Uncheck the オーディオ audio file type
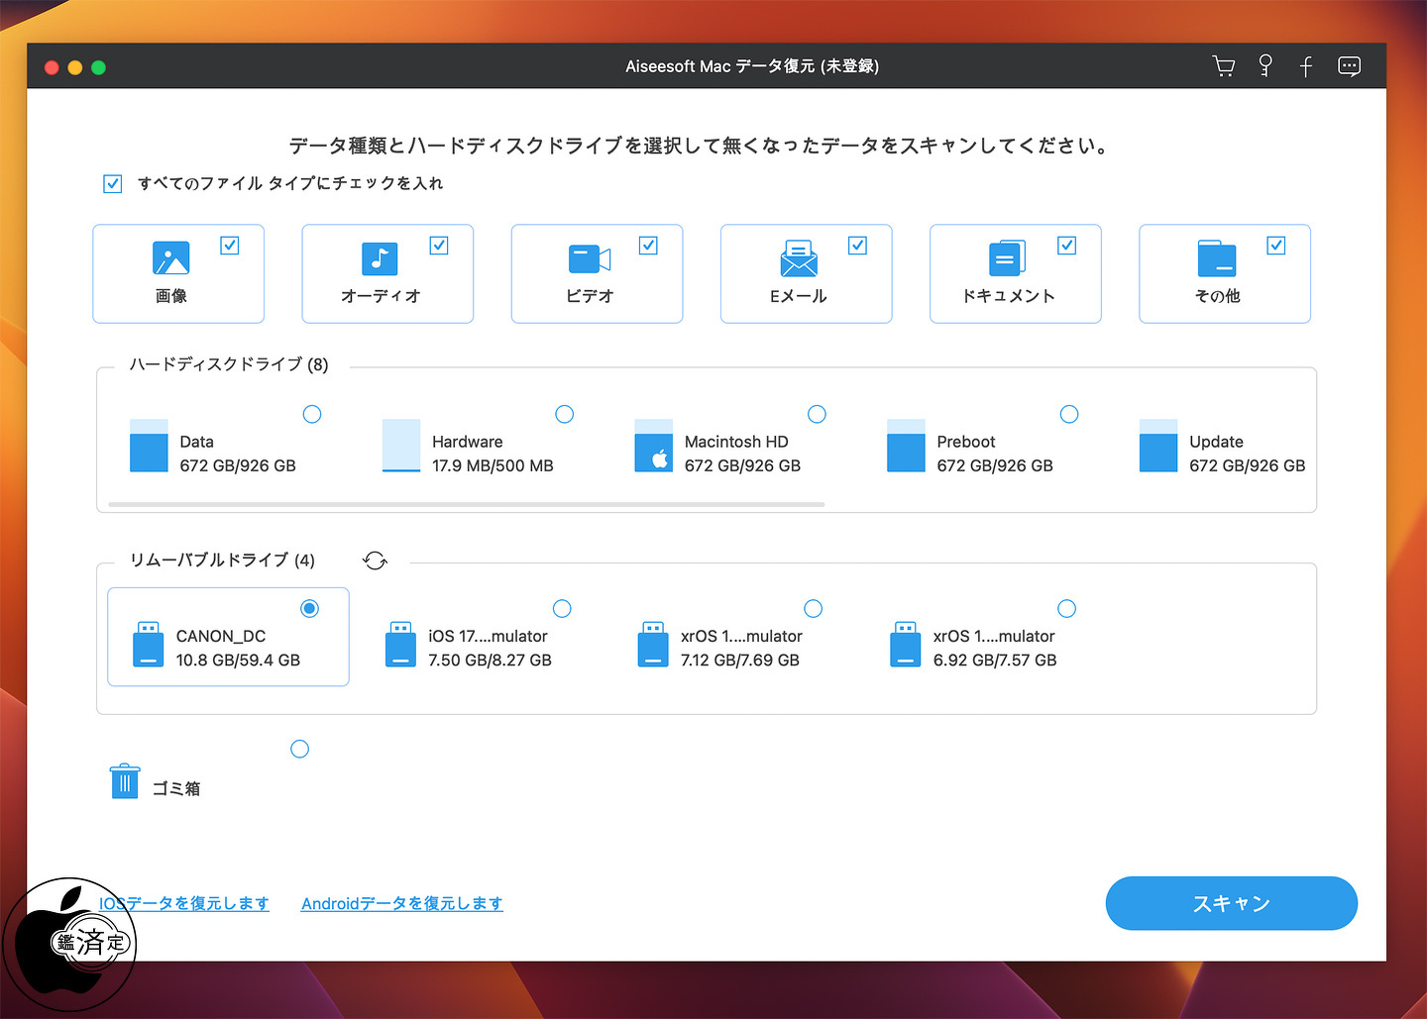Screen dimensions: 1427x1019 pos(439,246)
